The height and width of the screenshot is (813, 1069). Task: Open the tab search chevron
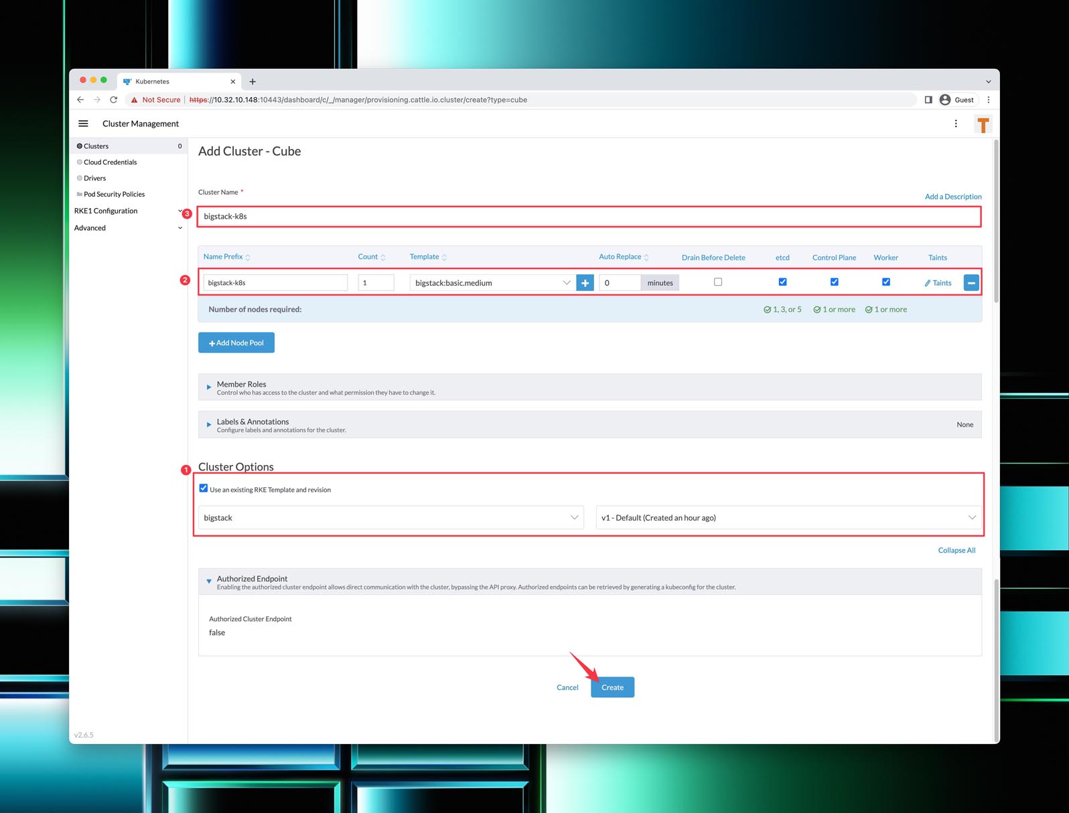(x=988, y=82)
